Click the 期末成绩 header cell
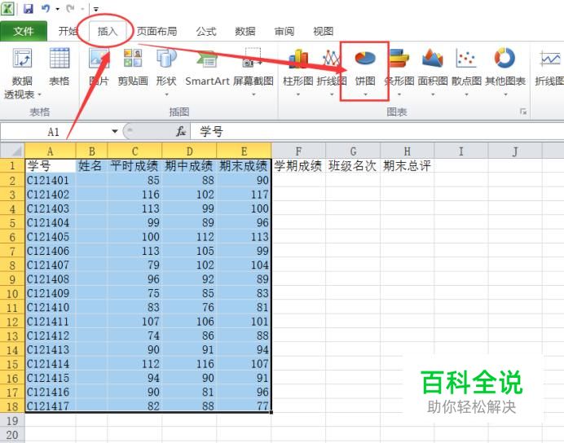 (x=244, y=165)
